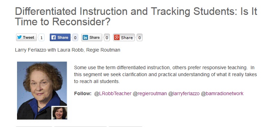Viewport: 267px width, 127px height.
Task: Open the @LRobbTeacher Twitter link
Action: pos(113,93)
